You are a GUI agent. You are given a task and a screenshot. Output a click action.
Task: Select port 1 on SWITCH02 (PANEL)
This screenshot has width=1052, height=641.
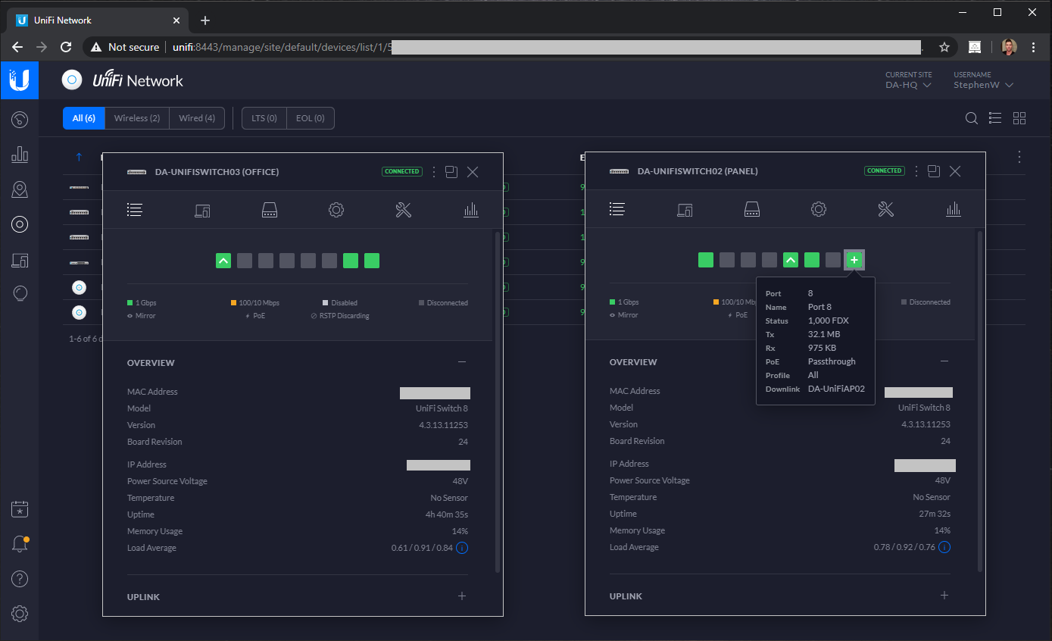[x=706, y=260]
